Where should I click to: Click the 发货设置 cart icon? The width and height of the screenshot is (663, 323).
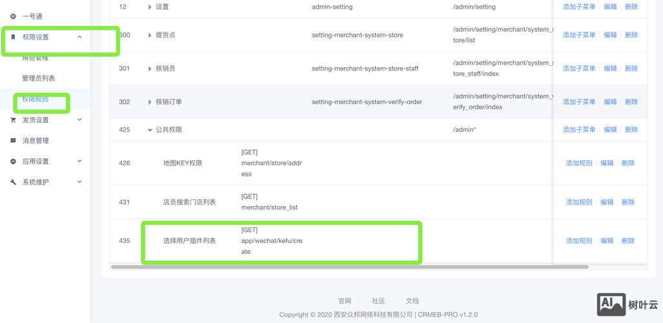click(13, 120)
